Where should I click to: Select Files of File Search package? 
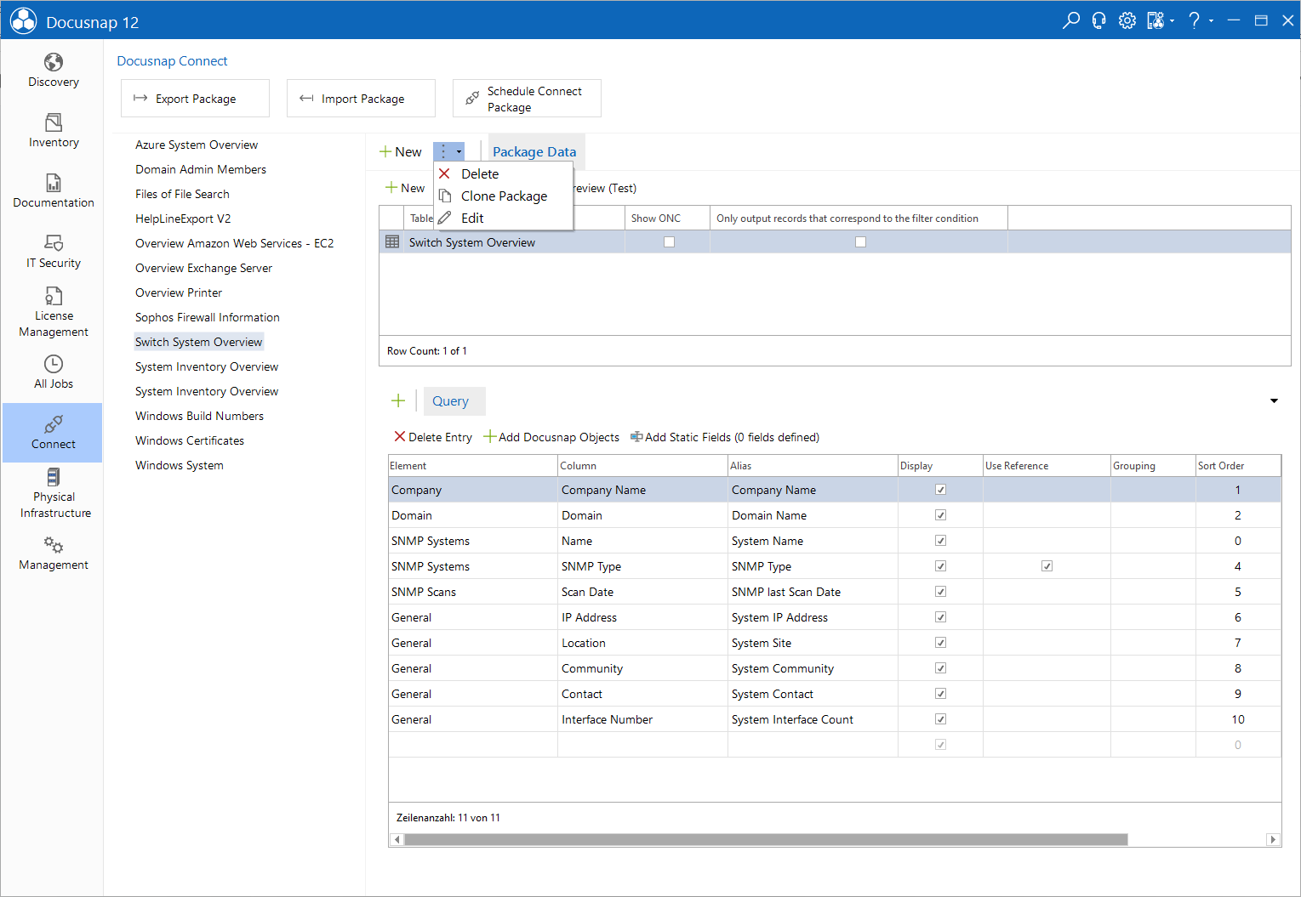182,194
